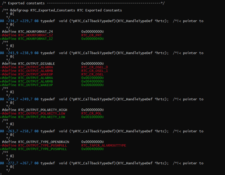Click the removed RTC_OUTPUT_POLARITY_LOW define name
The width and height of the screenshot is (225, 175).
pos(42,113)
